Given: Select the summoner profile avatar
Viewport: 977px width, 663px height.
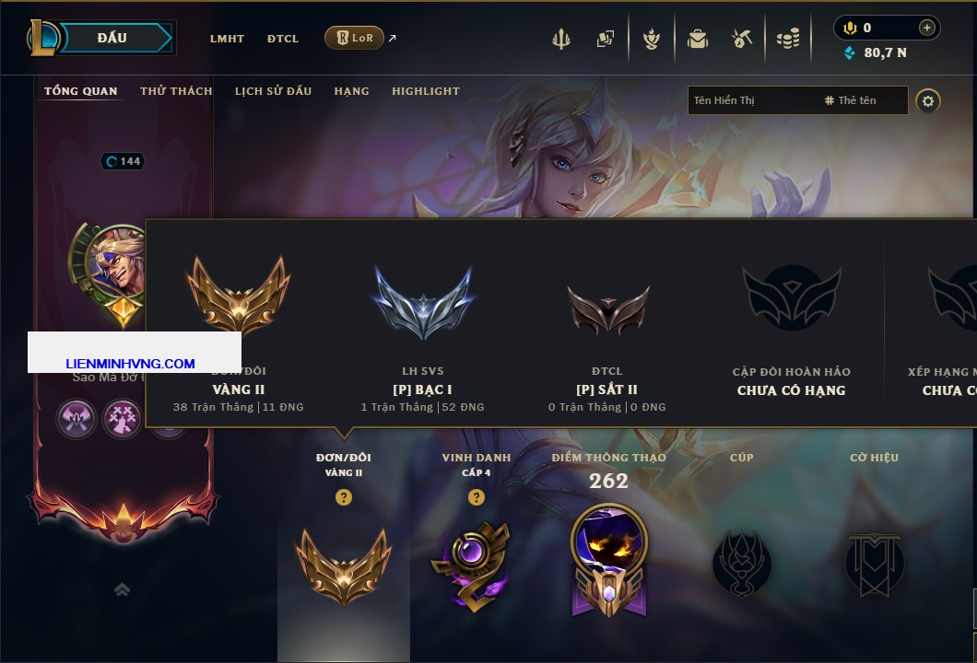Looking at the screenshot, I should [x=114, y=262].
